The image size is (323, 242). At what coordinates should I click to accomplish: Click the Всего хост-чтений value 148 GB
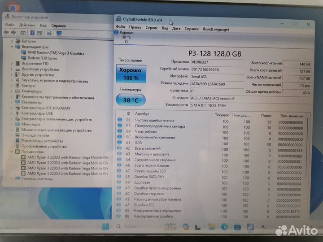pyautogui.click(x=297, y=64)
